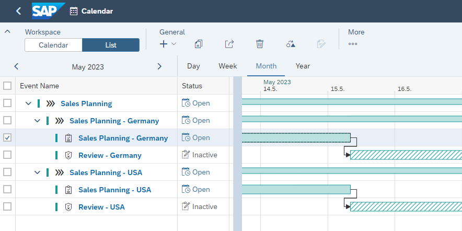The height and width of the screenshot is (231, 462).
Task: Click the shield icon beside Review - Germany
Action: pyautogui.click(x=68, y=155)
